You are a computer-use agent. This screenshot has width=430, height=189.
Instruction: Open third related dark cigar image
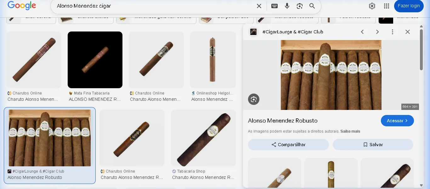[x=387, y=173]
